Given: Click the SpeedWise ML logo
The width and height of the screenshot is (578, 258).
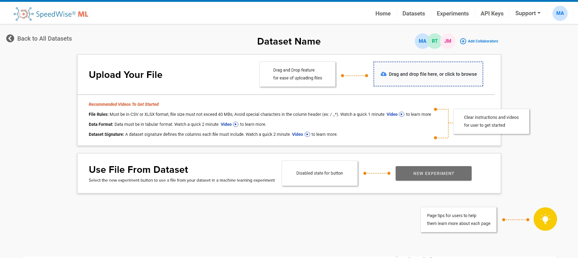Looking at the screenshot, I should click(x=51, y=14).
